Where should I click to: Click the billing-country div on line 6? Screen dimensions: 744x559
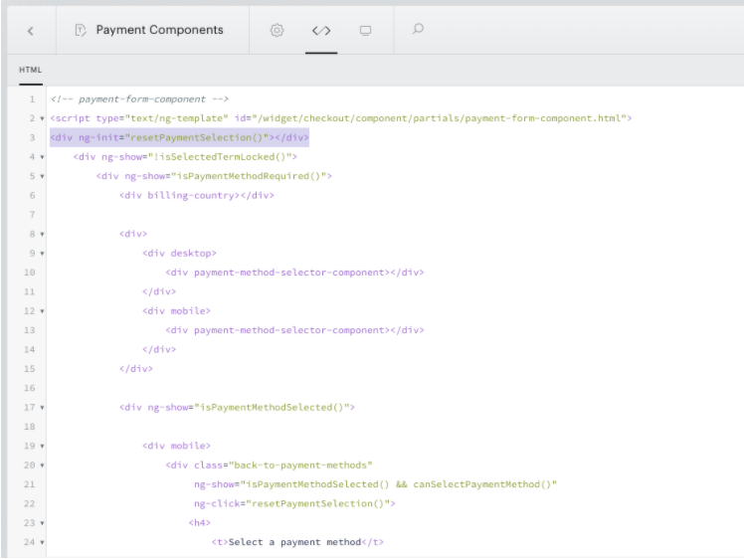(196, 196)
